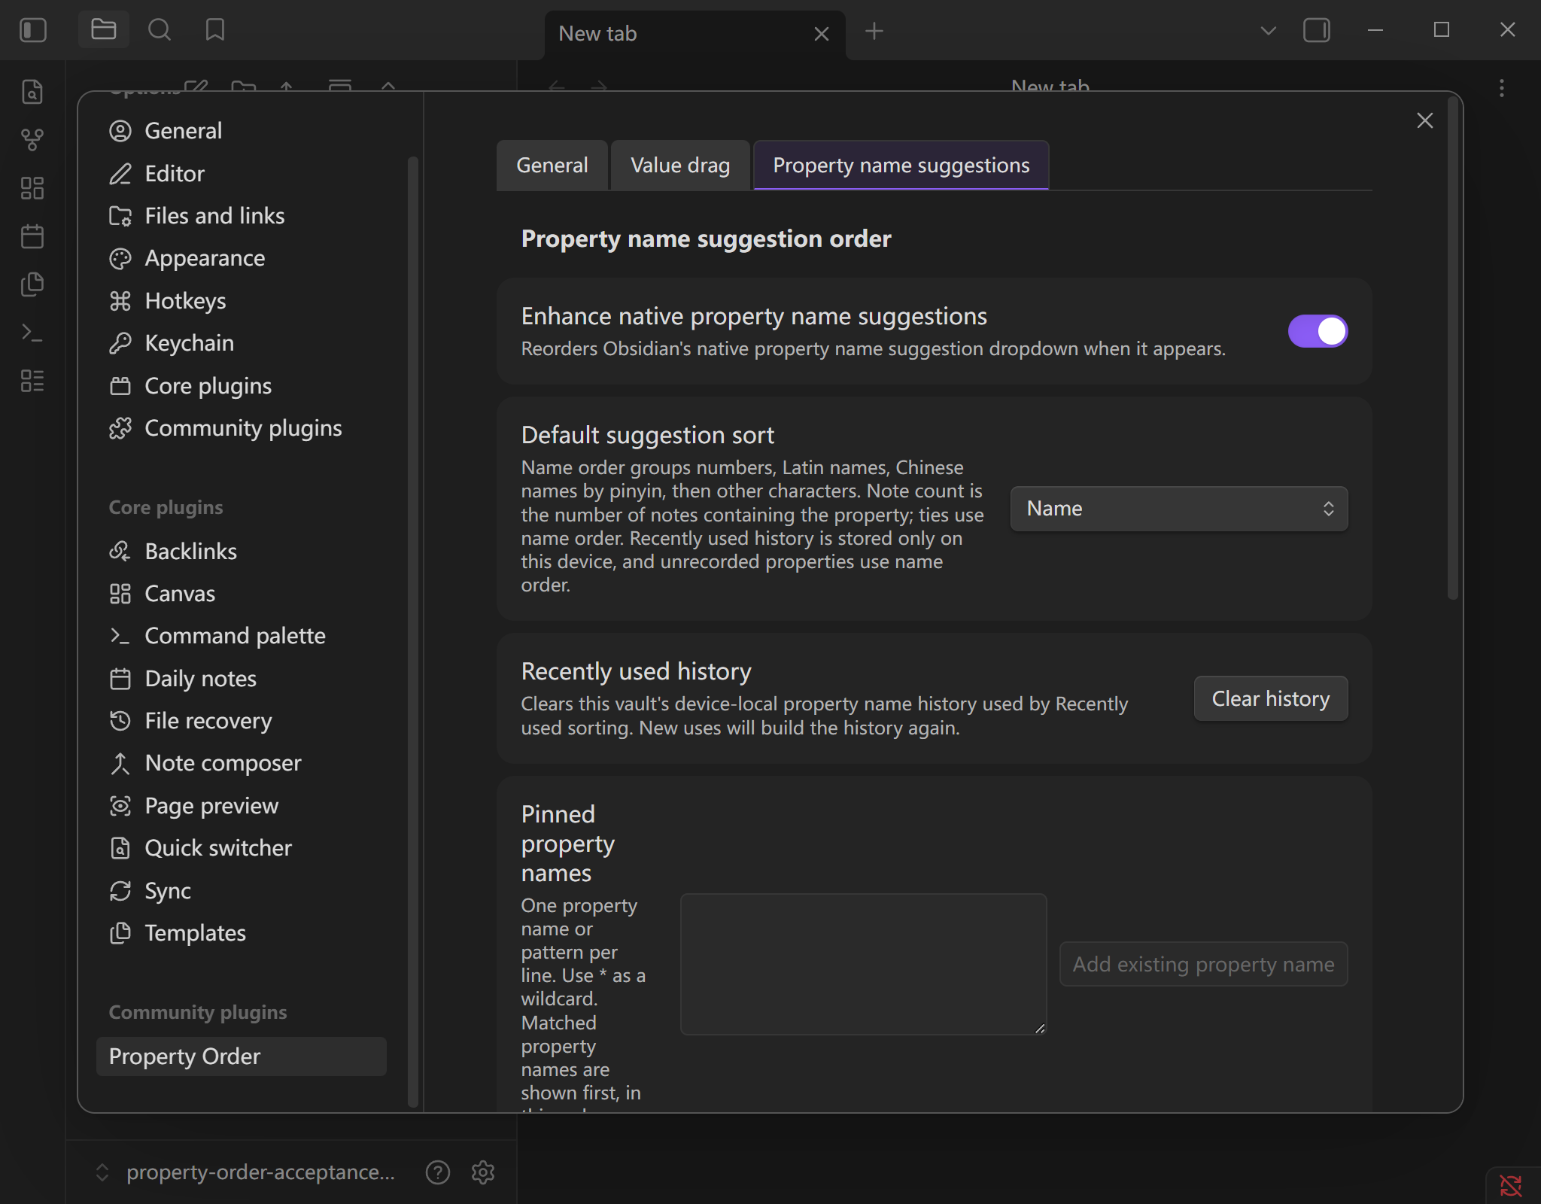Open daily note calendar ribbon icon
Screen dimensions: 1541x1204
pos(32,236)
